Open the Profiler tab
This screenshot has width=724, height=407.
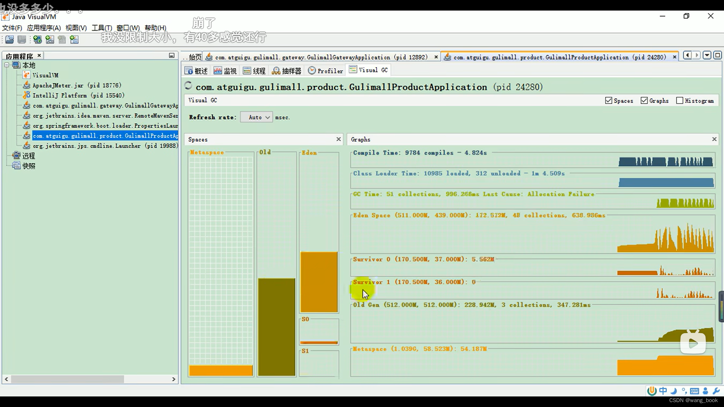pos(325,71)
